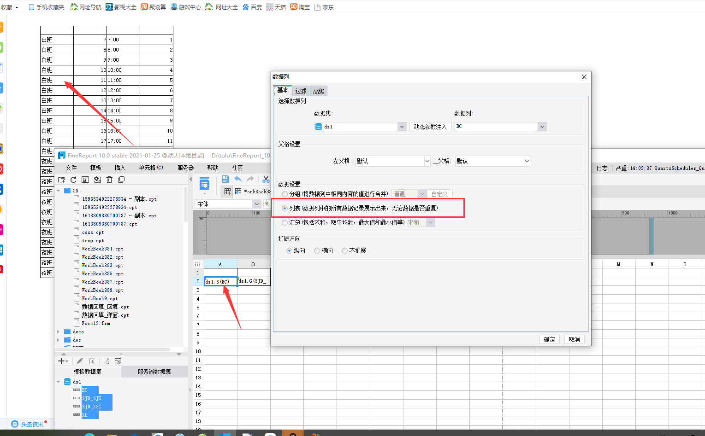Viewport: 705px width, 436px height.
Task: Click the add sheet grid icon
Action: pyautogui.click(x=228, y=192)
